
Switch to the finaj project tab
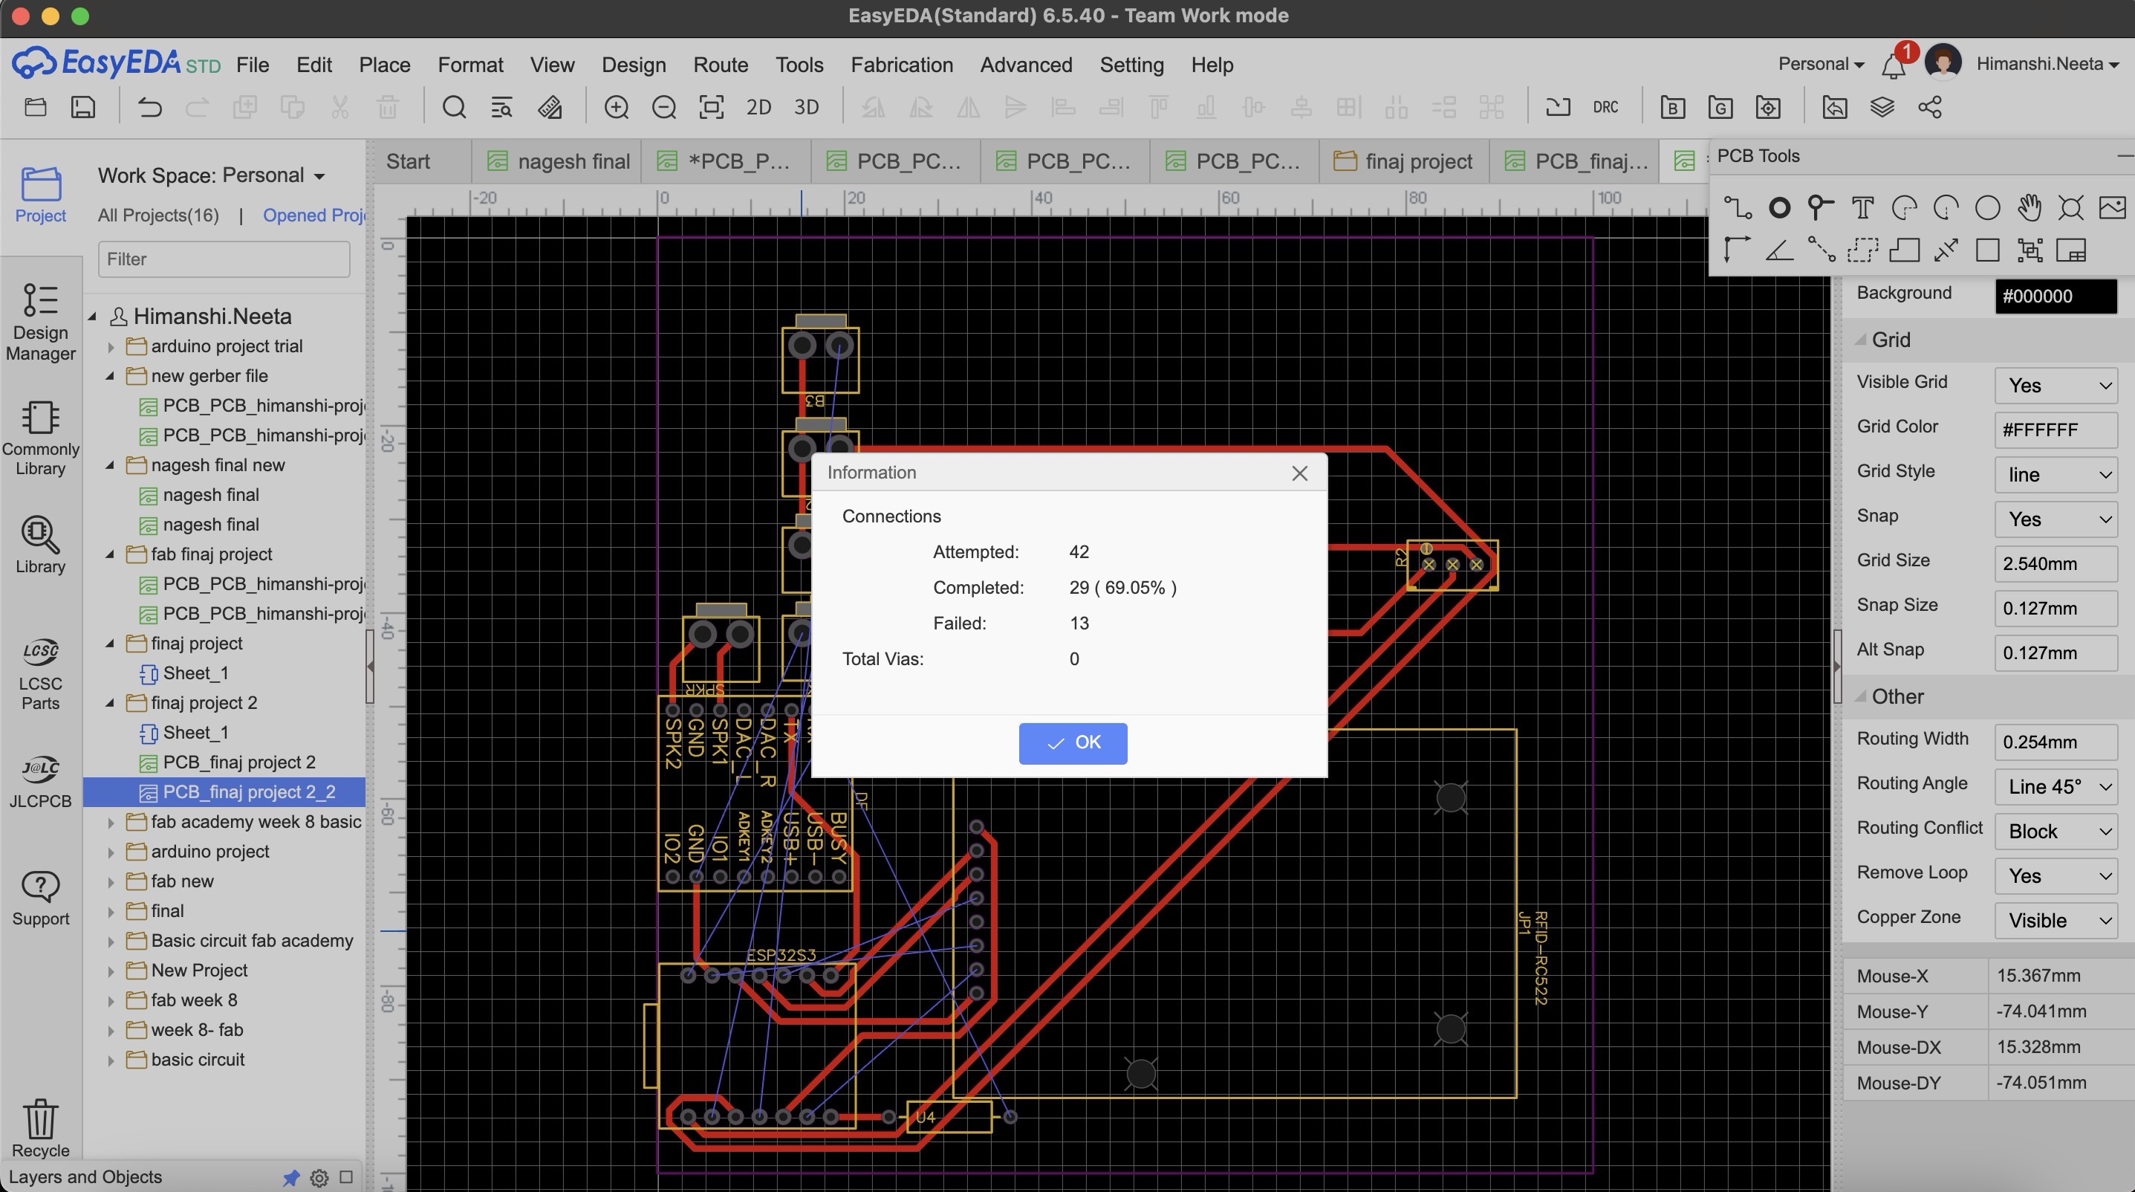[1404, 161]
